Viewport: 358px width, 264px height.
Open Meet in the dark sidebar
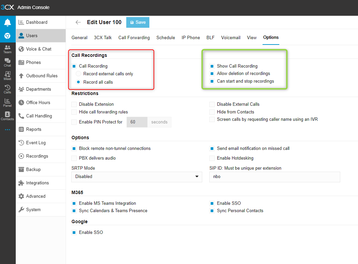[x=7, y=76]
